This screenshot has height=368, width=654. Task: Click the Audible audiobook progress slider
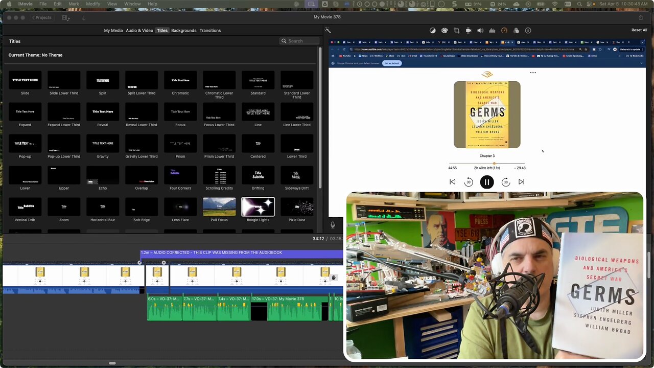[487, 163]
